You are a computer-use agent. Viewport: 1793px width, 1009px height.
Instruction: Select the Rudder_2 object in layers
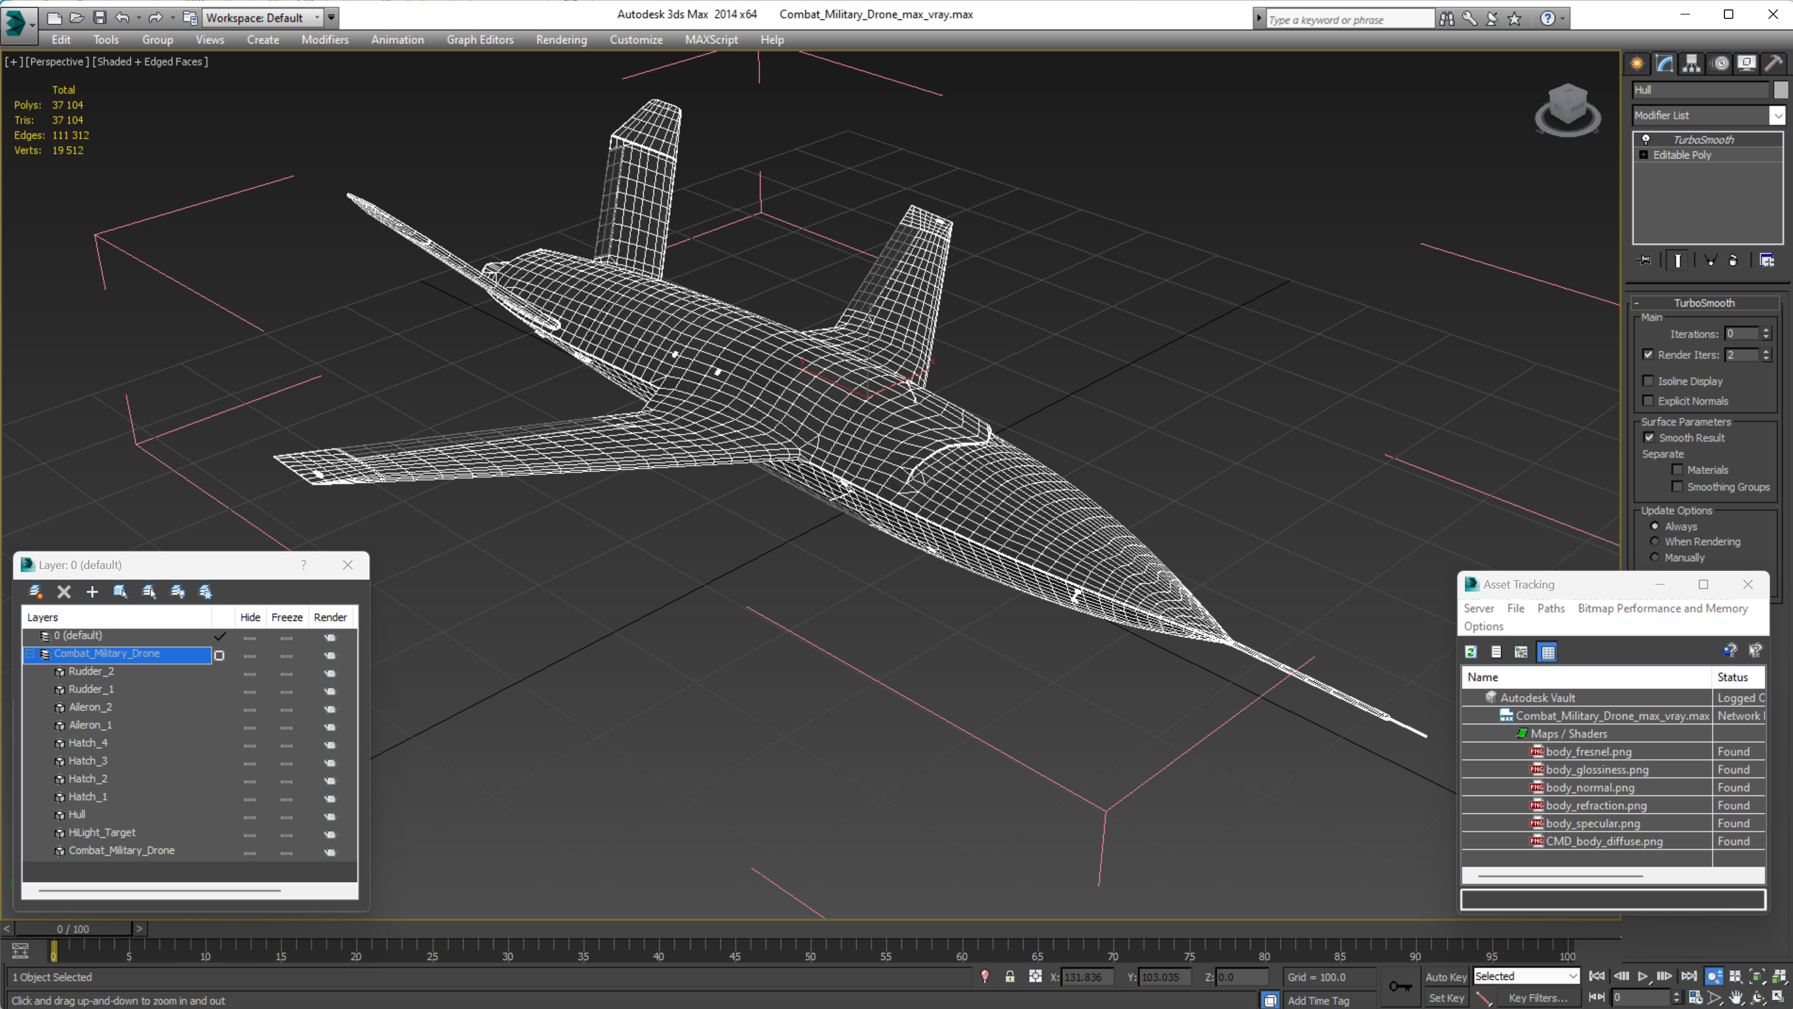point(91,671)
